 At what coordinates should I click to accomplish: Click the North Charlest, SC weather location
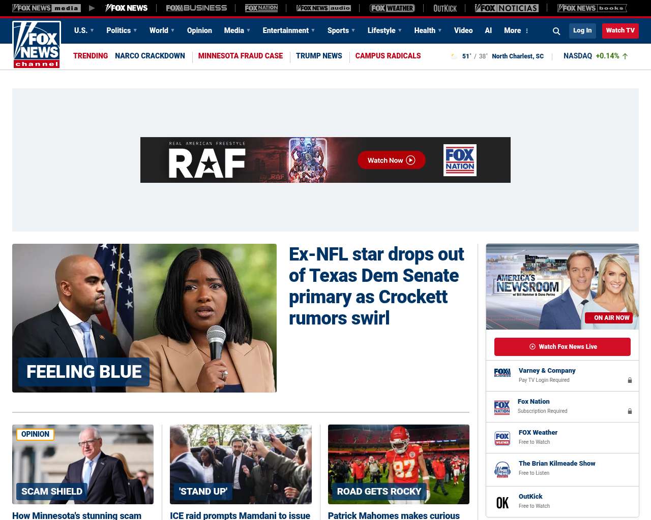pos(518,56)
